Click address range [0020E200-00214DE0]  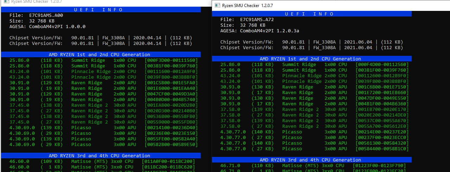pos(382,115)
